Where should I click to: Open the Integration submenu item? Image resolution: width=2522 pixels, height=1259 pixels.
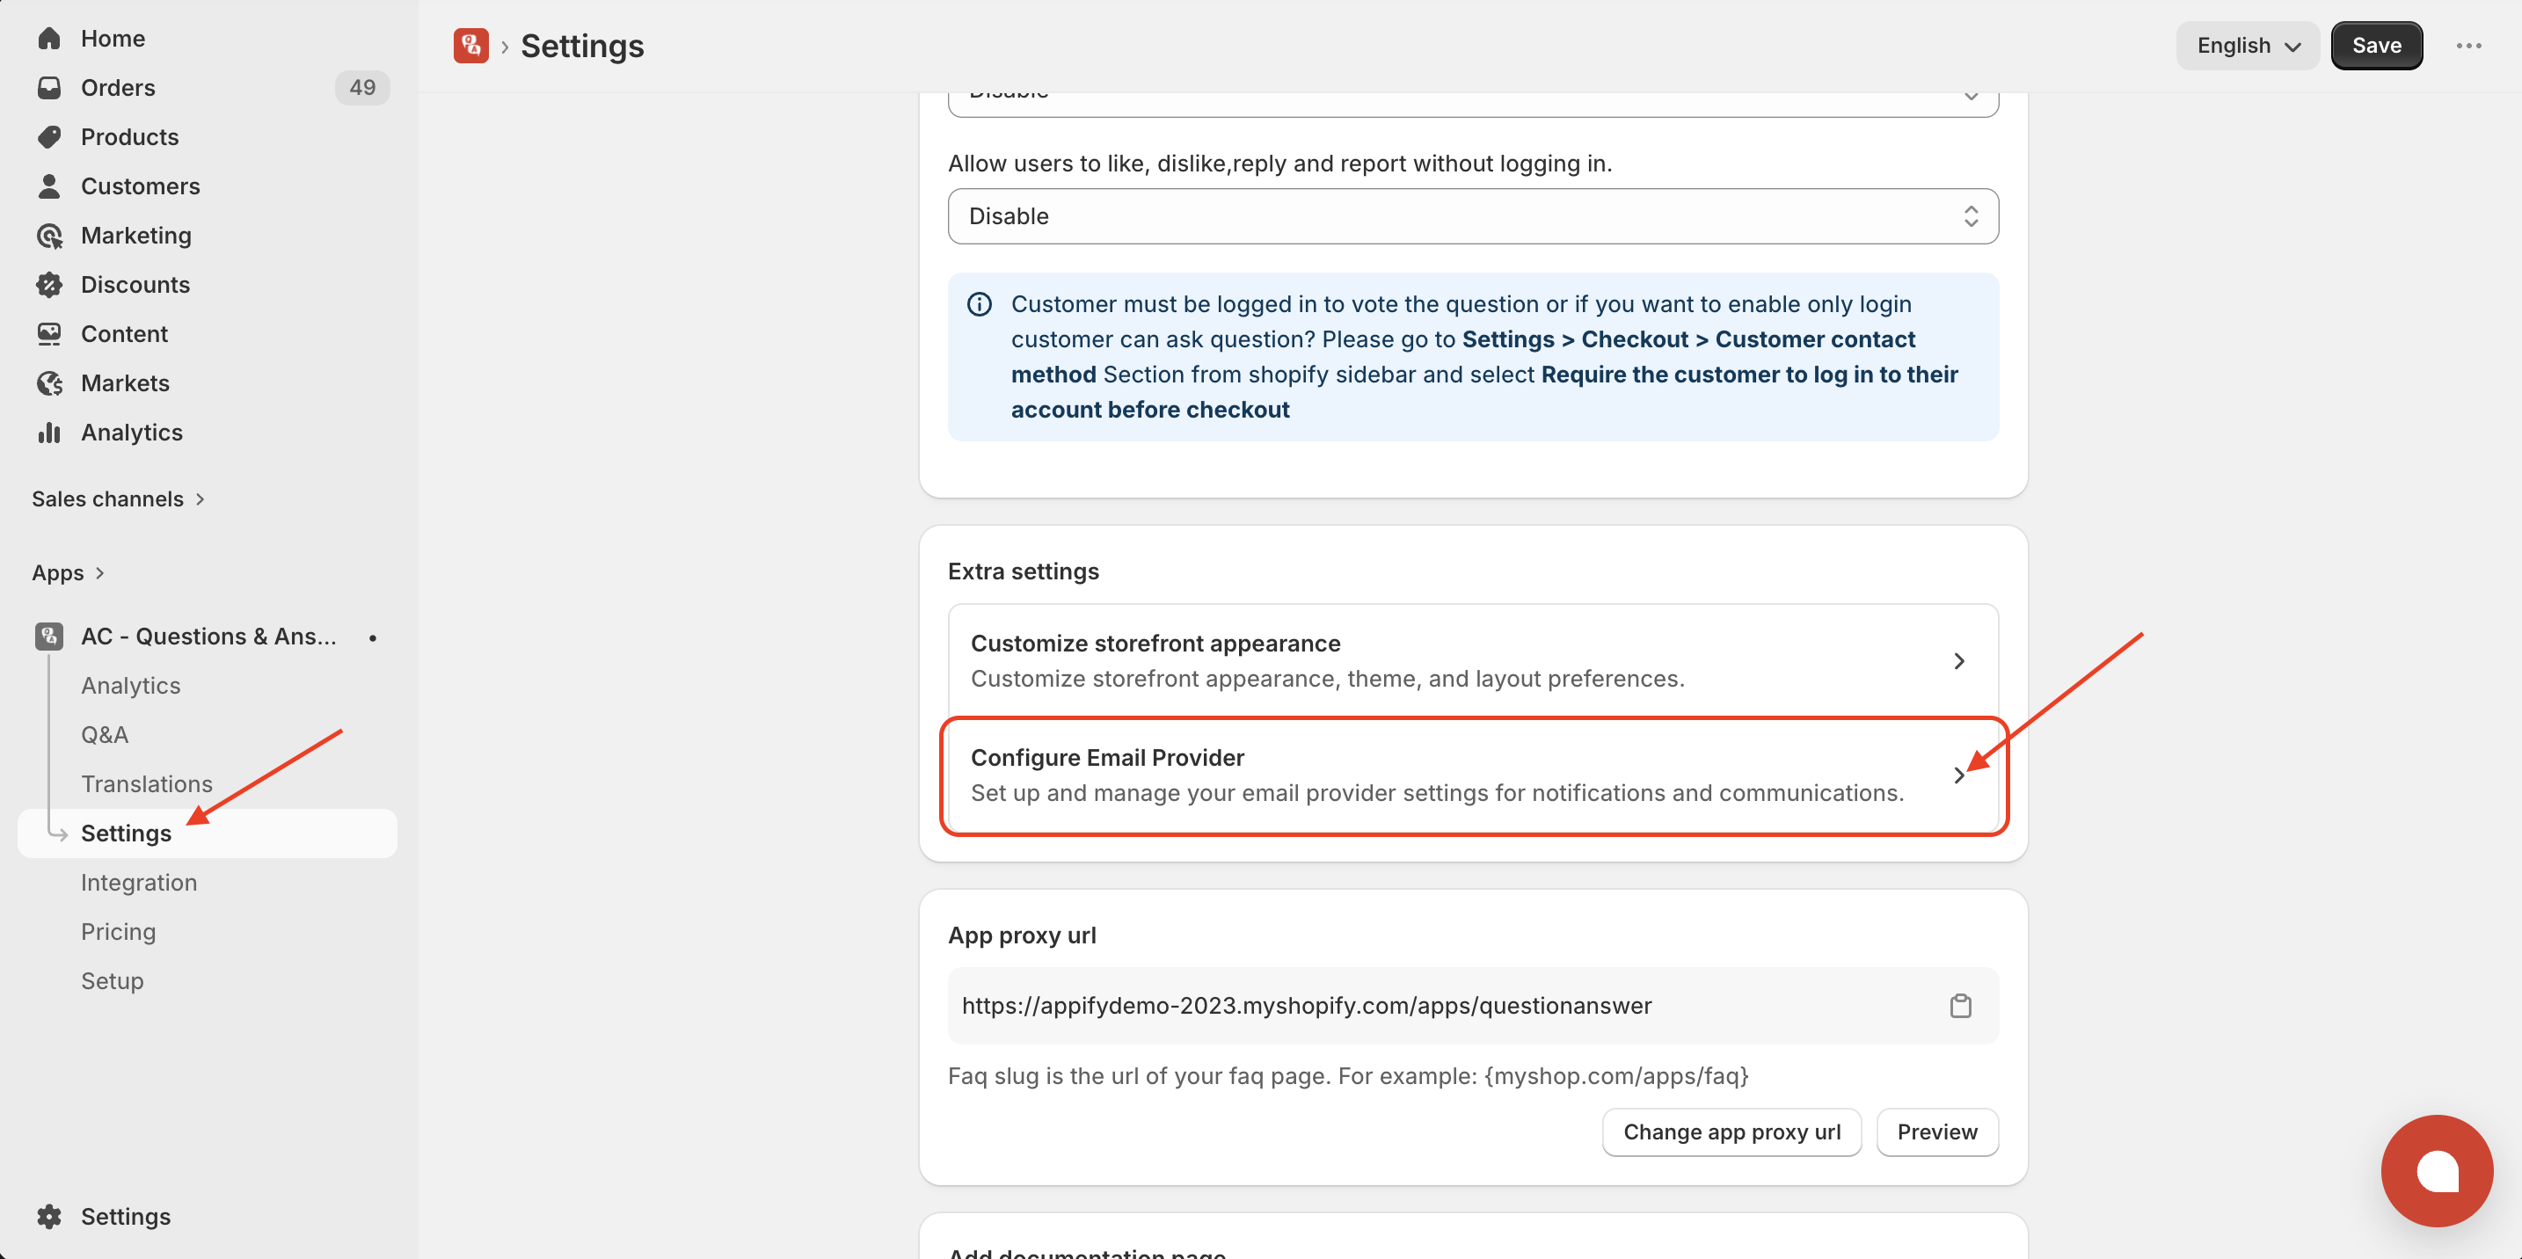click(x=139, y=883)
